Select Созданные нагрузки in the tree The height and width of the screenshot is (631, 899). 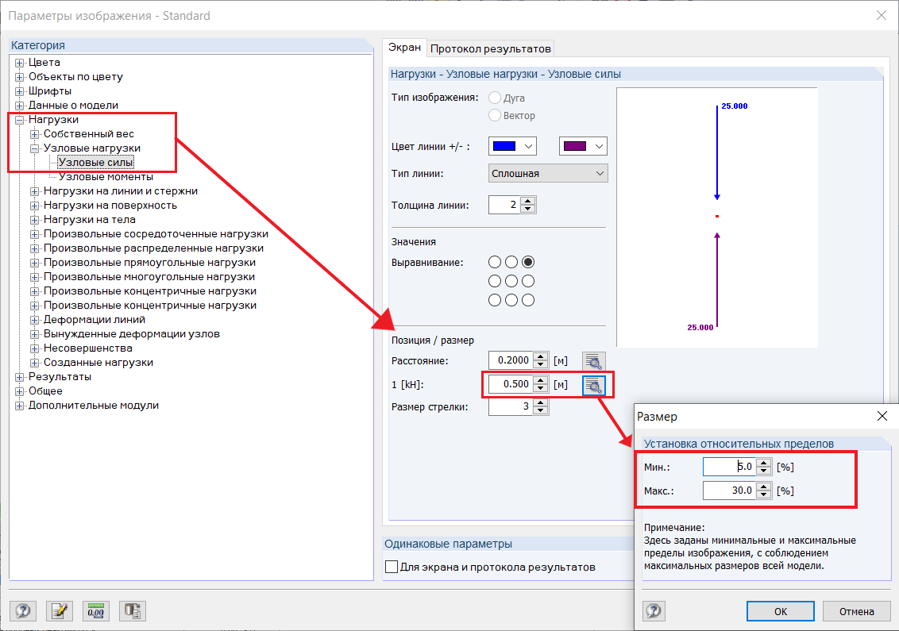point(98,362)
